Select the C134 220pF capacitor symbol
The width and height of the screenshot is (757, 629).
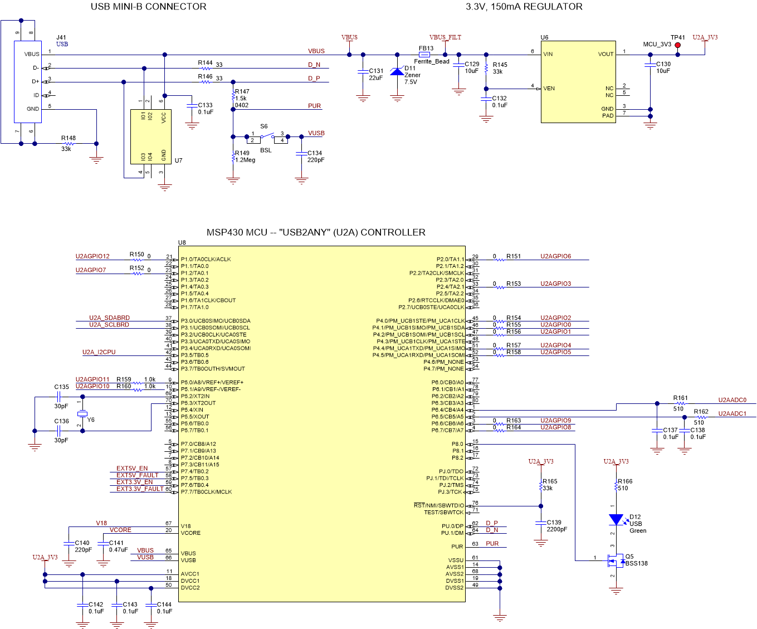pyautogui.click(x=301, y=154)
